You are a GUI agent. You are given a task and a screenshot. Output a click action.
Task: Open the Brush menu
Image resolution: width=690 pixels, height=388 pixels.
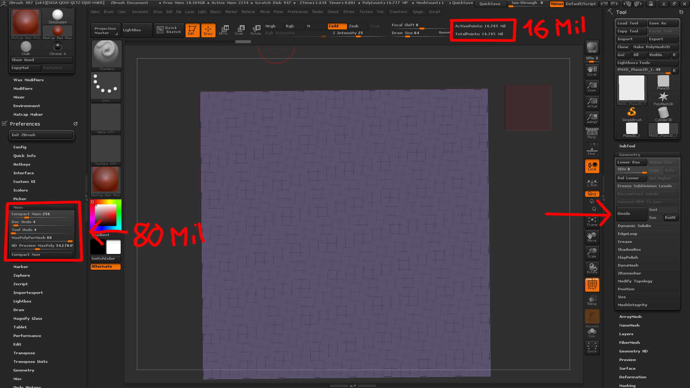coord(109,12)
